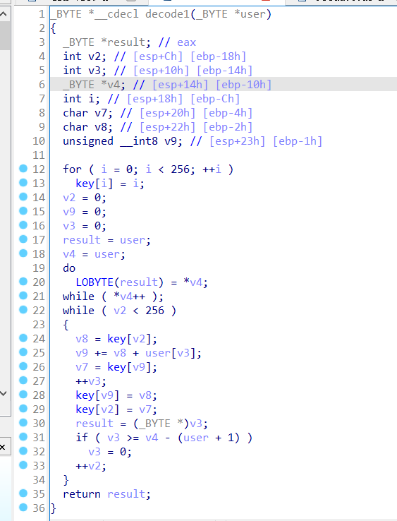Image resolution: width=397 pixels, height=521 pixels.
Task: Click the (_BYTE *) cast on line 30
Action: tap(161, 424)
